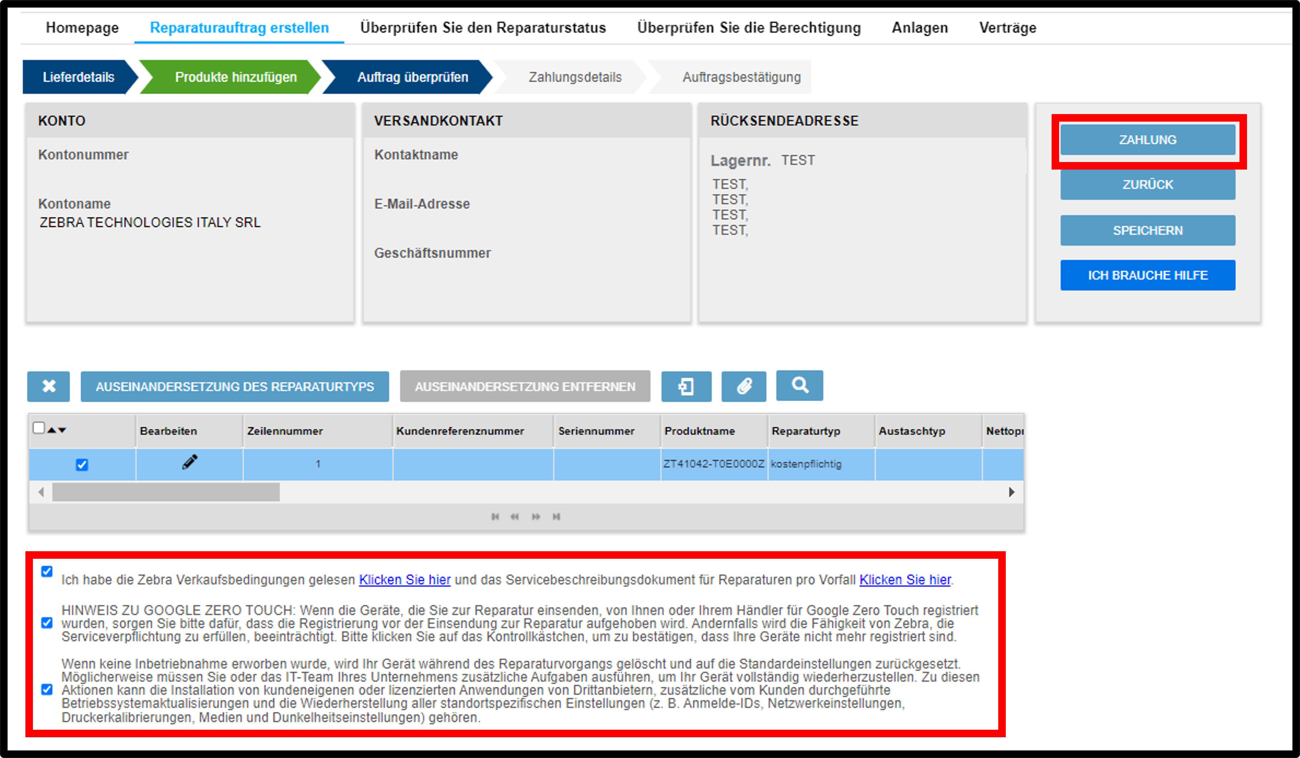Click the Bearbeiten column header
Screen dimensions: 1300x758
[189, 431]
